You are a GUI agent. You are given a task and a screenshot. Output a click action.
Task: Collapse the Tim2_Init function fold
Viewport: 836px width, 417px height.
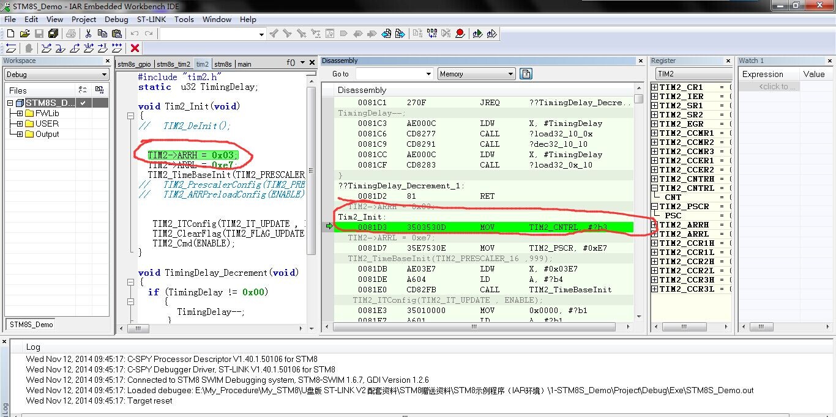(130, 116)
